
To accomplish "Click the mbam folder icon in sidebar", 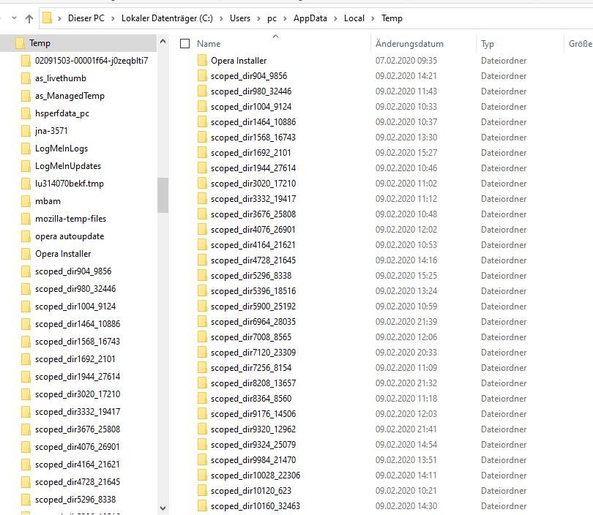I will click(x=26, y=201).
